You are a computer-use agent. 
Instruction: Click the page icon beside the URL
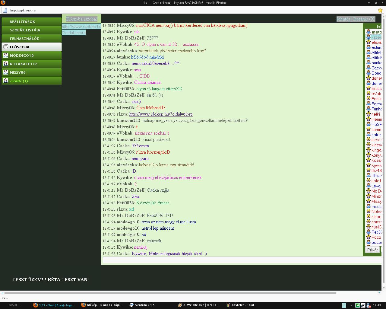click(5, 10)
